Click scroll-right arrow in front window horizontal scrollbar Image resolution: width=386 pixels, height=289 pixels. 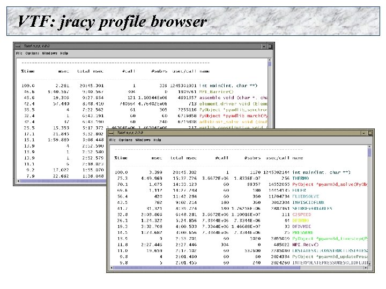(365, 268)
